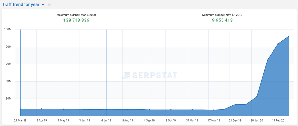Click the 8 Aug 19 data point
Viewport: 298px width, 126px height.
[128, 109]
